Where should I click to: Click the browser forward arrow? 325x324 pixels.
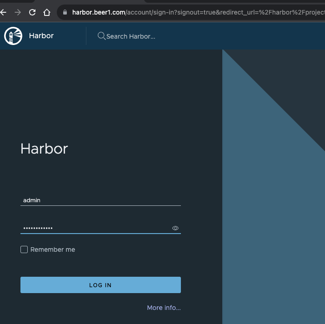(x=18, y=12)
